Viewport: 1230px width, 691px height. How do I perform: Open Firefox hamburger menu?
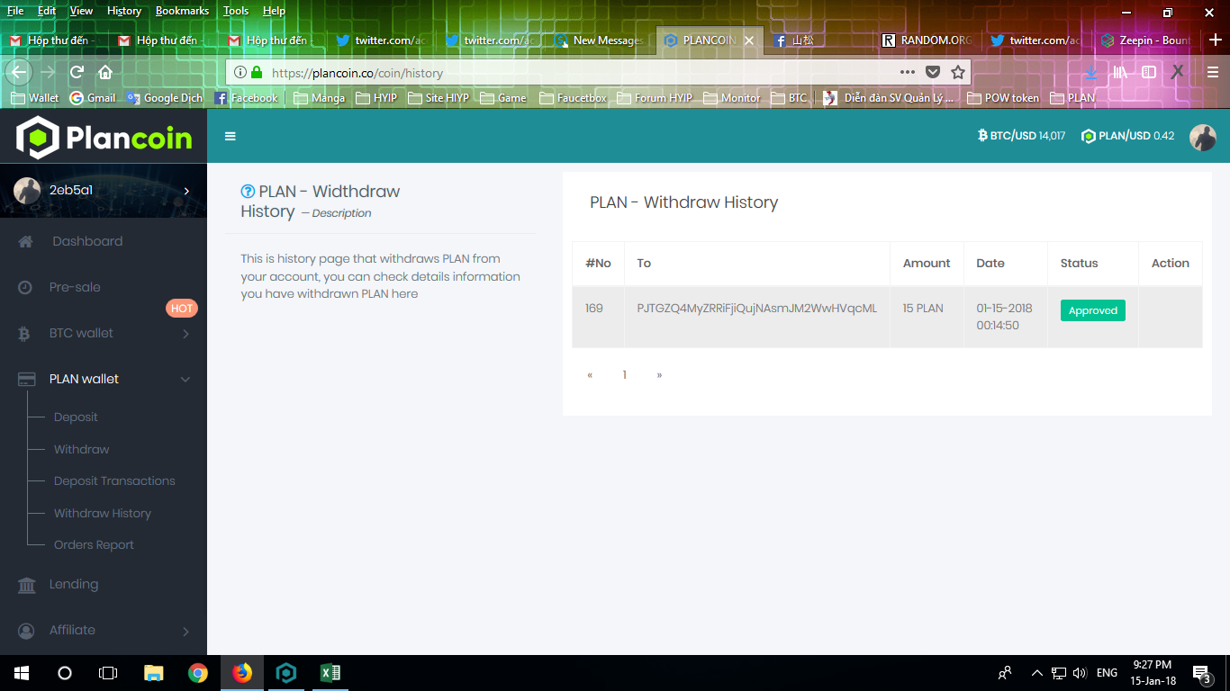coord(1213,72)
